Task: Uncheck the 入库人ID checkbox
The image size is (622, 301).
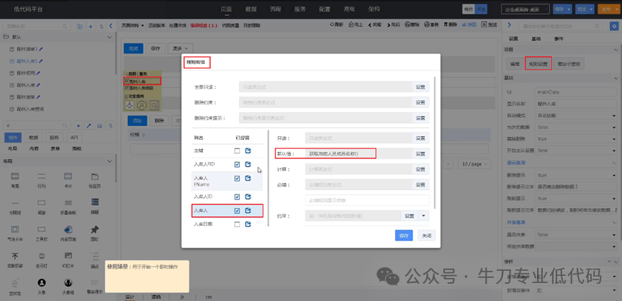Action: (x=238, y=197)
